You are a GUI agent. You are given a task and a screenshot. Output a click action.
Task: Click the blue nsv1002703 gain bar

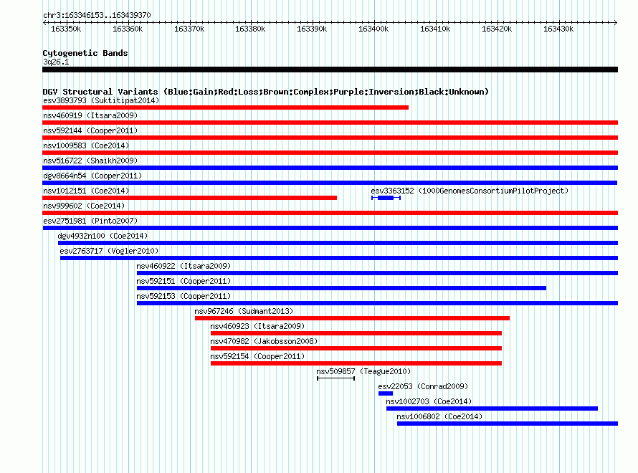coord(492,408)
